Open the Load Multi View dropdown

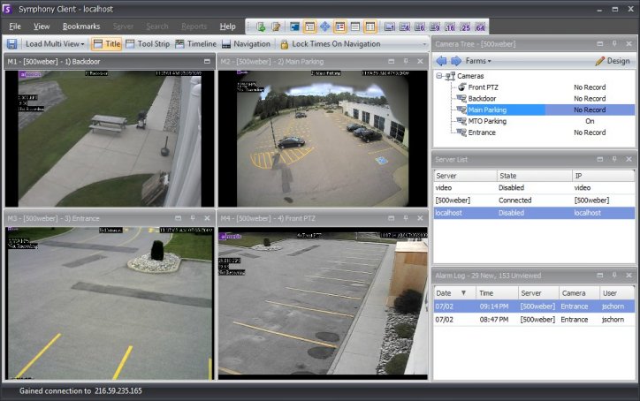[55, 43]
